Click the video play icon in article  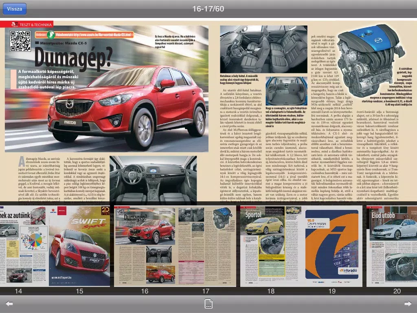point(51,35)
